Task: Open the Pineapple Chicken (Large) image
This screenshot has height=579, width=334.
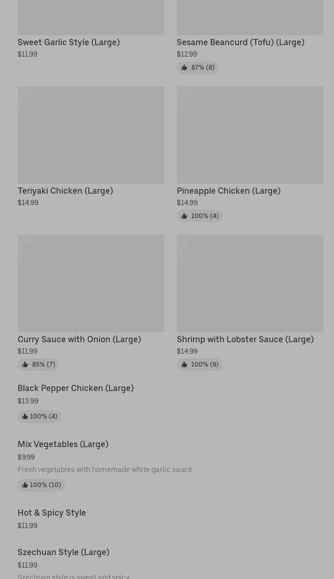Action: 250,135
